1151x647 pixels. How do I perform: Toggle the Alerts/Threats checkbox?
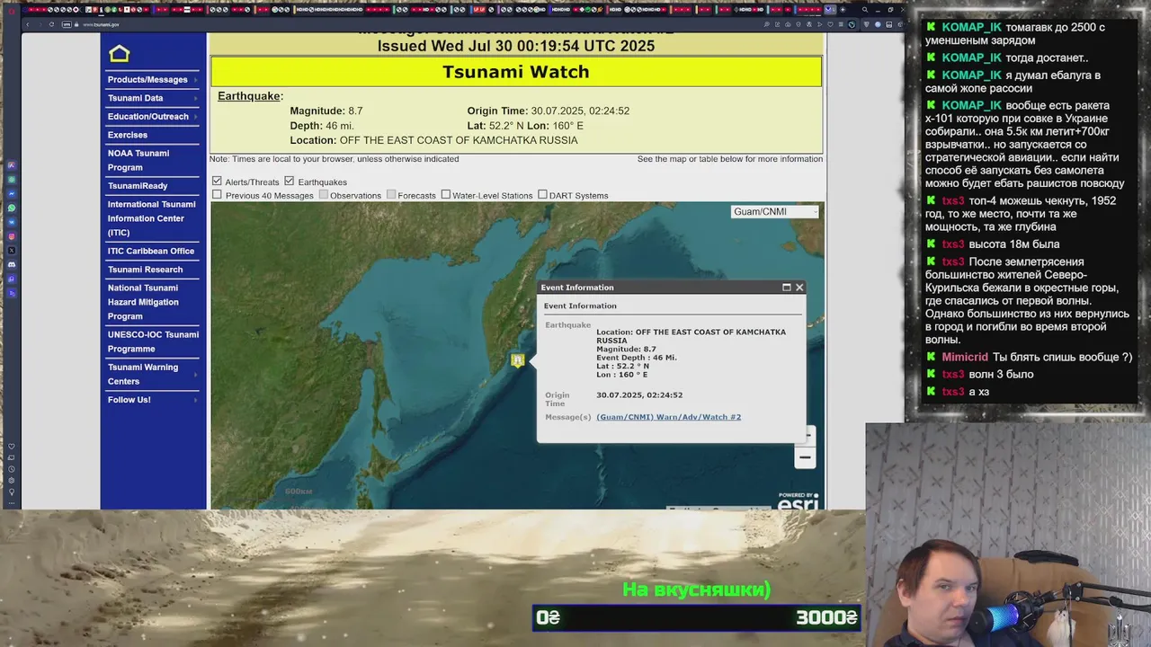(x=217, y=182)
